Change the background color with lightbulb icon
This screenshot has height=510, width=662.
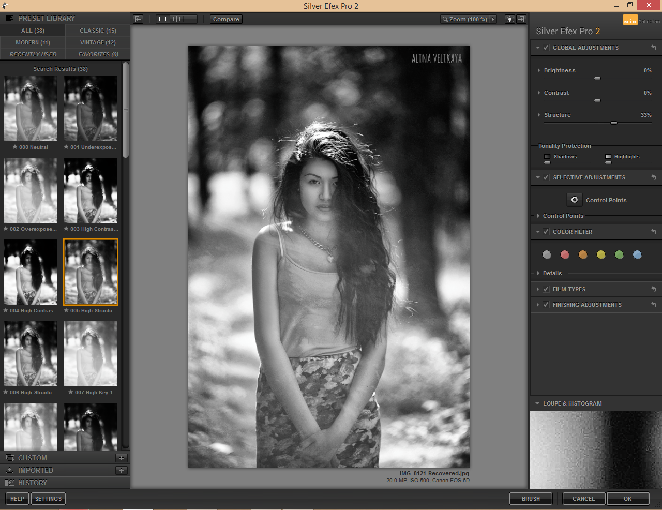click(510, 19)
